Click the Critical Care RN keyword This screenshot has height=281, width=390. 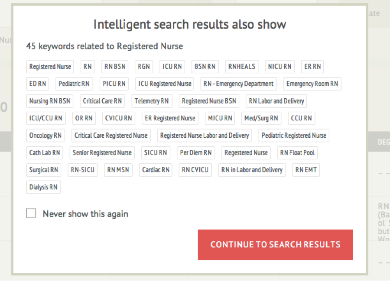tap(102, 101)
